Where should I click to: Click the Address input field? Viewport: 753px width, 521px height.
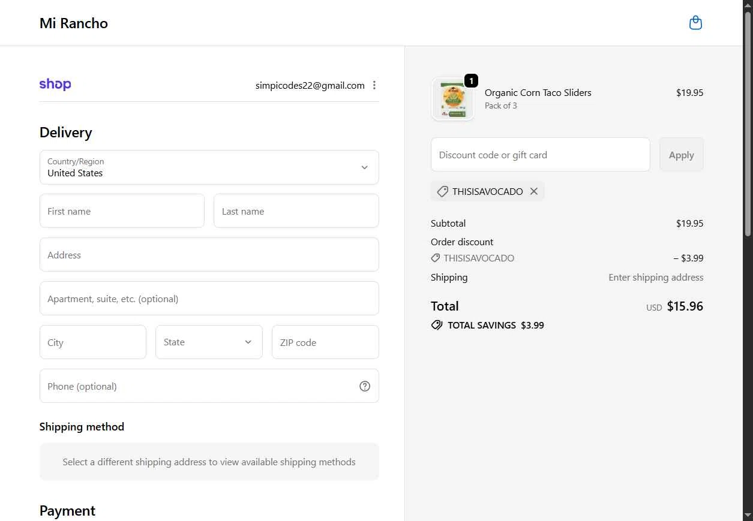click(209, 255)
